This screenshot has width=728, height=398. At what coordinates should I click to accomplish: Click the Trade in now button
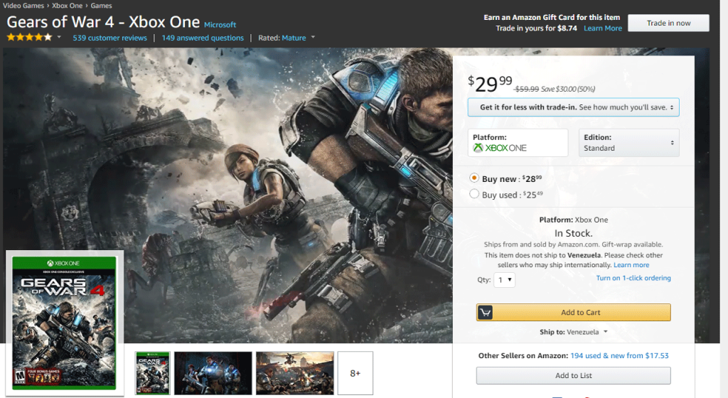pyautogui.click(x=668, y=23)
